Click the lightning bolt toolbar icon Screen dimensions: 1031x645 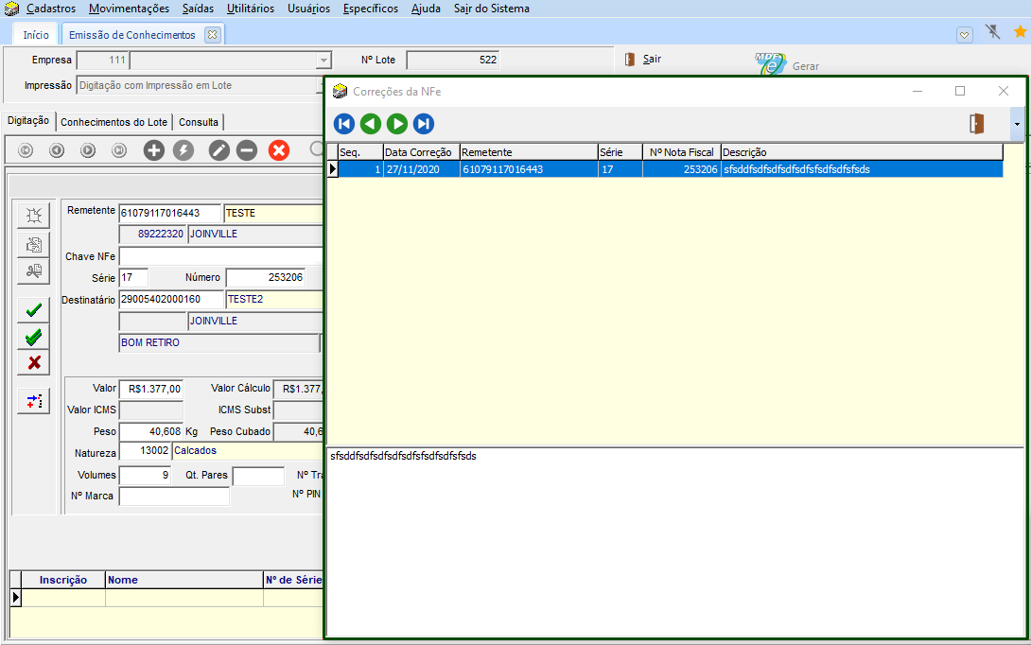pyautogui.click(x=183, y=150)
